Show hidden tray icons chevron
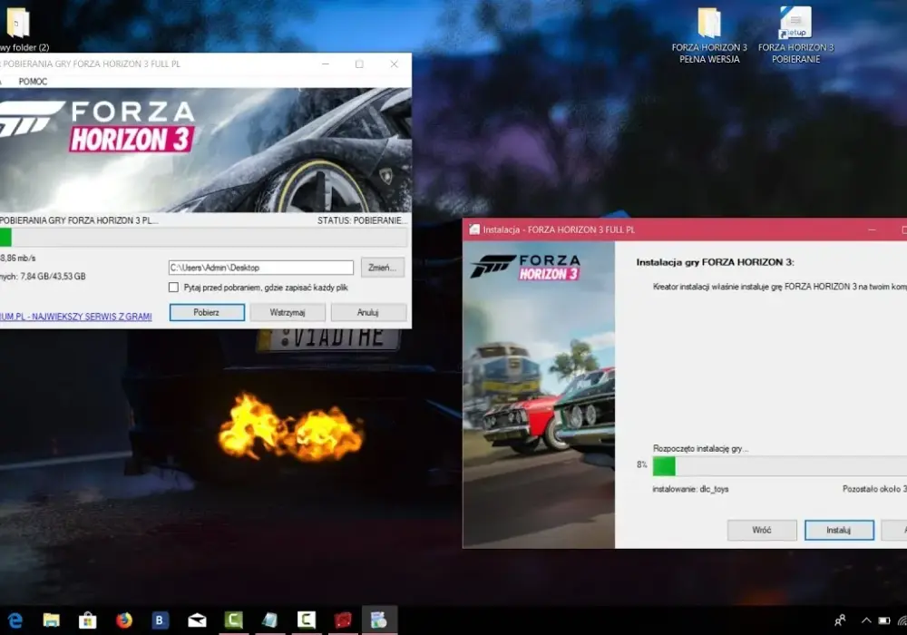Viewport: 907px width, 635px height. coord(866,620)
